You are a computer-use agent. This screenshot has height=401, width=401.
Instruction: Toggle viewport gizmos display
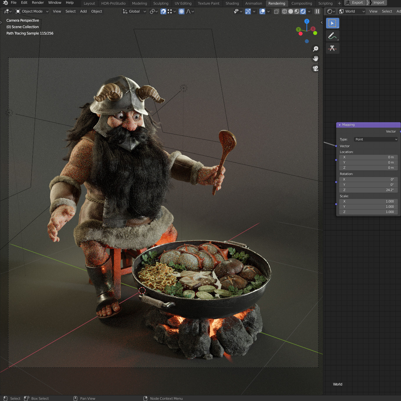pyautogui.click(x=248, y=11)
